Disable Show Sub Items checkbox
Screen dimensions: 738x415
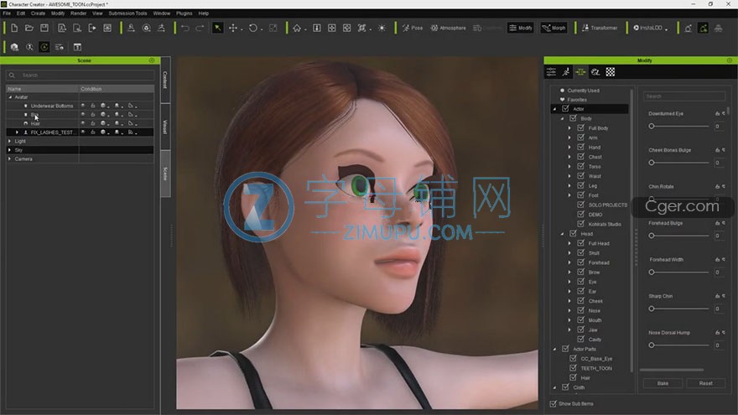click(x=553, y=404)
